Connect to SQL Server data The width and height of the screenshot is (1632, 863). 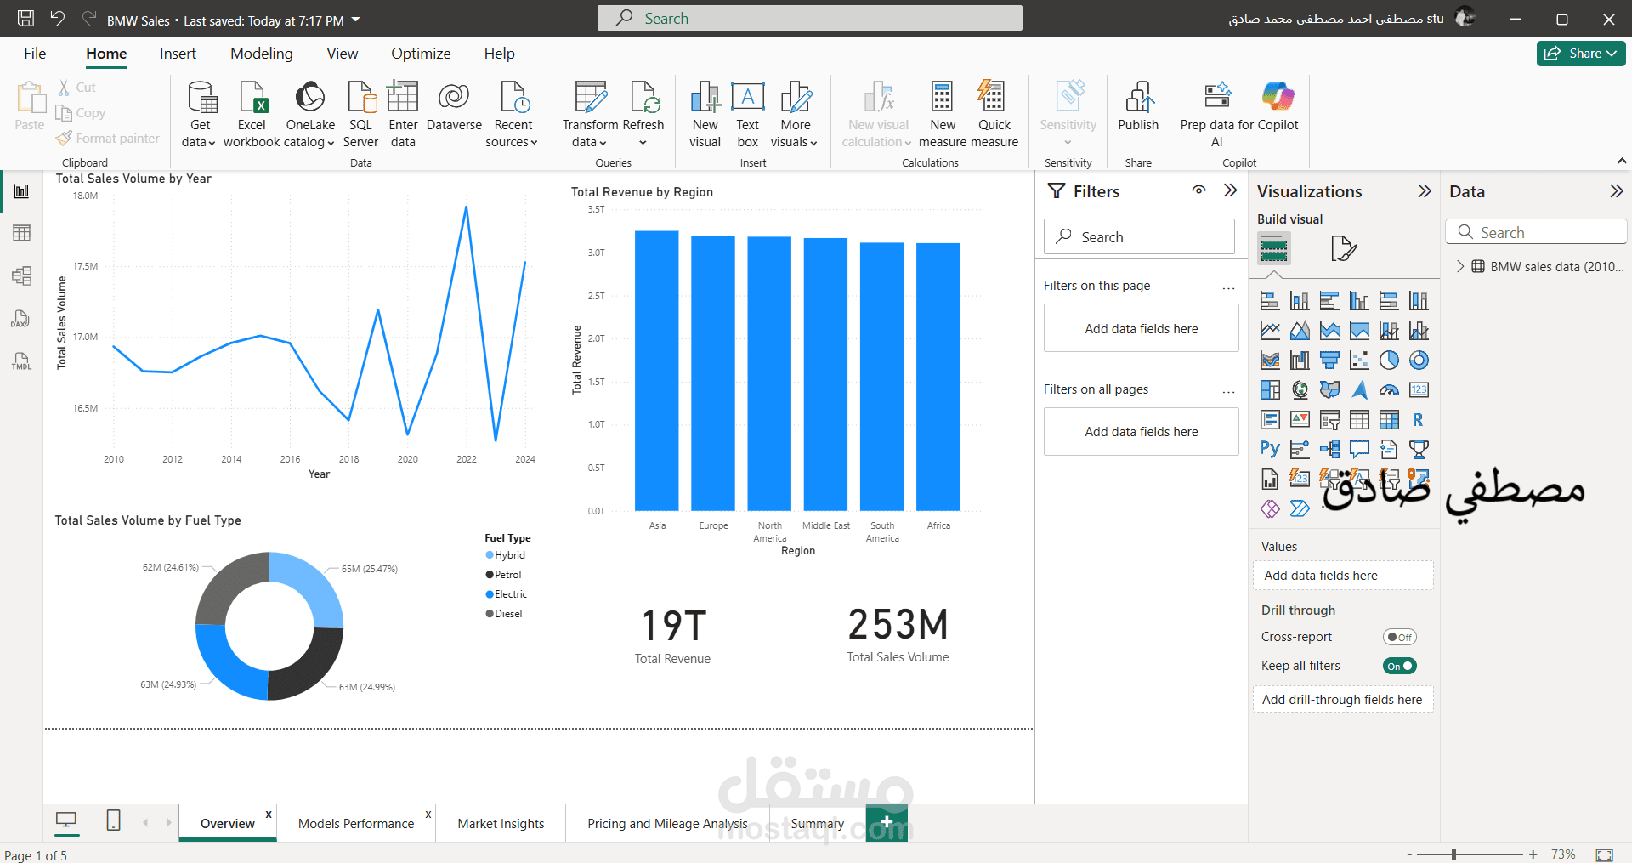pyautogui.click(x=360, y=115)
